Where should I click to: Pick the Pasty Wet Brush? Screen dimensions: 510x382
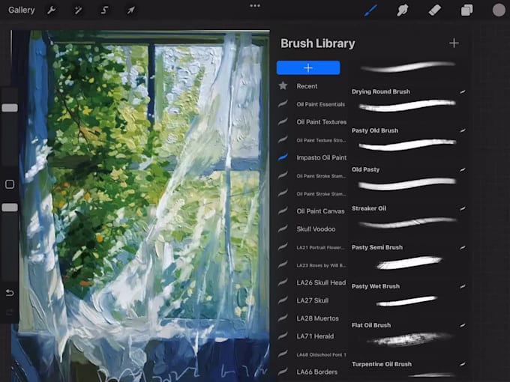[x=408, y=295]
